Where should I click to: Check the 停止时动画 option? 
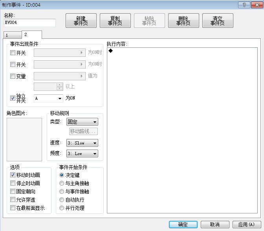(13, 183)
